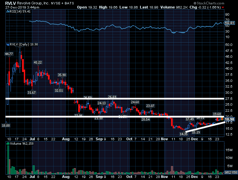
Task: Click the 23.07 price annotation
Action: pyautogui.click(x=150, y=106)
